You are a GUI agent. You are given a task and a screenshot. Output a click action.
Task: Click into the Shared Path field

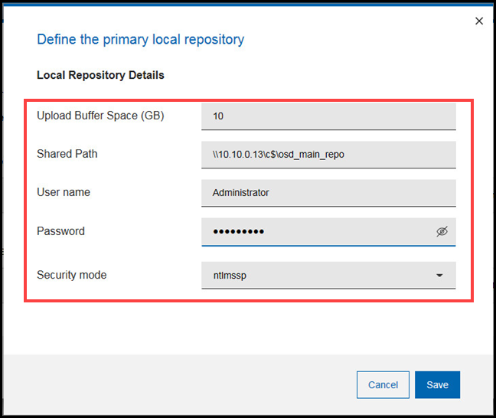click(x=328, y=155)
